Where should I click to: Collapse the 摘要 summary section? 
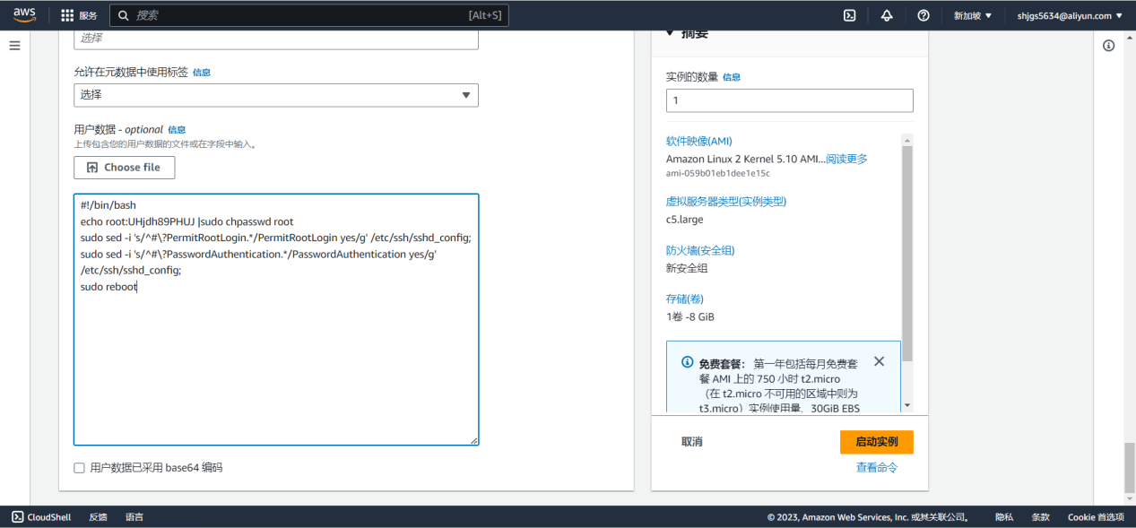click(x=671, y=31)
